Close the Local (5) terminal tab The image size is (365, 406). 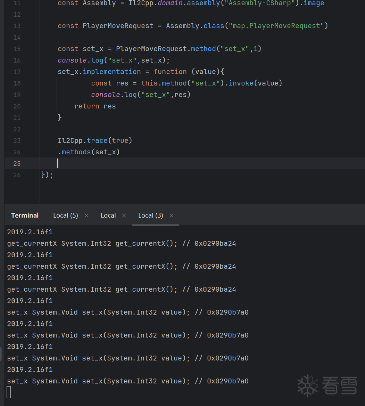(86, 216)
